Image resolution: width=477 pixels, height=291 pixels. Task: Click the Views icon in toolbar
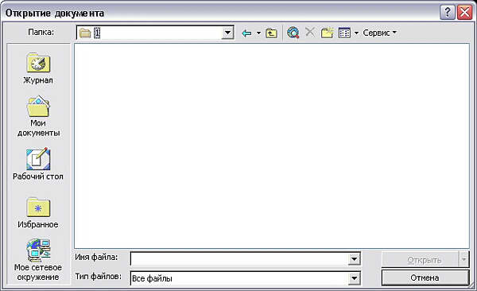pyautogui.click(x=344, y=33)
